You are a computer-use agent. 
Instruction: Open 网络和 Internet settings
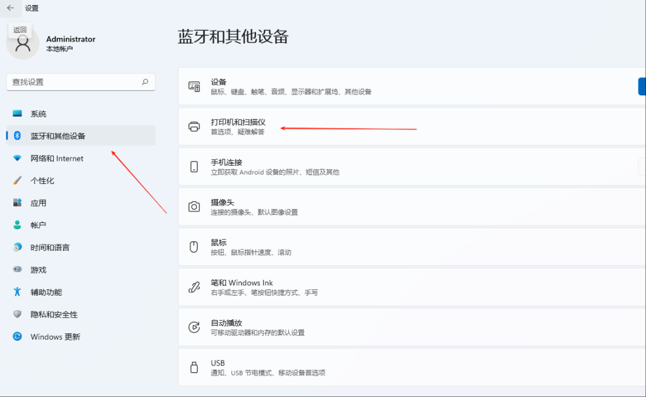click(x=81, y=158)
